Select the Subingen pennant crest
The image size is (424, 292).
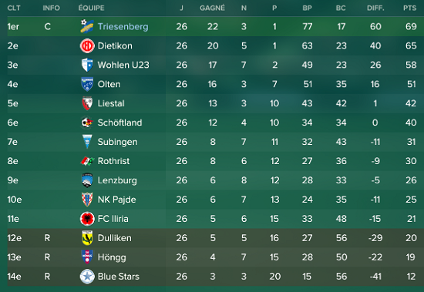pos(87,142)
